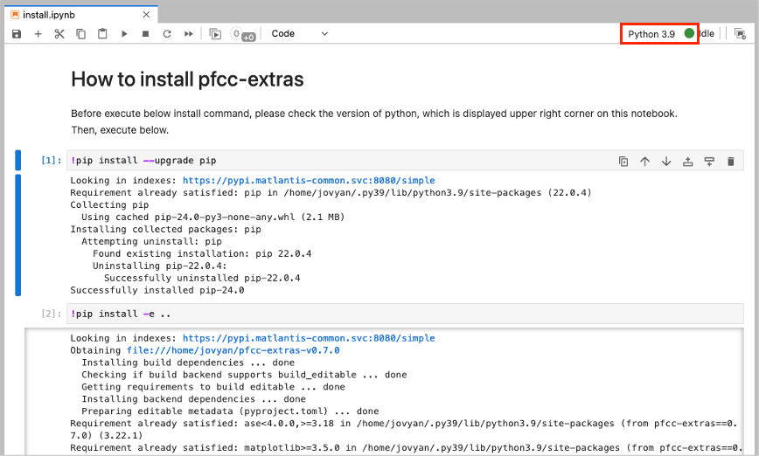Open the file:///home/jovyan/pfcc-extras-v0.7.0 link
The image size is (759, 456).
click(x=233, y=350)
